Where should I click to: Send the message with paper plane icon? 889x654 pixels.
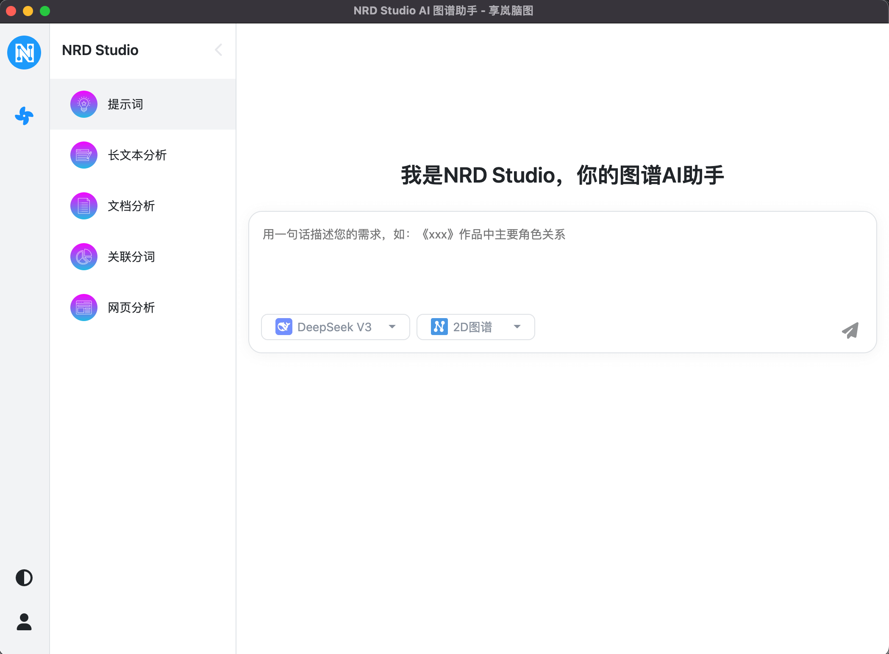(850, 330)
